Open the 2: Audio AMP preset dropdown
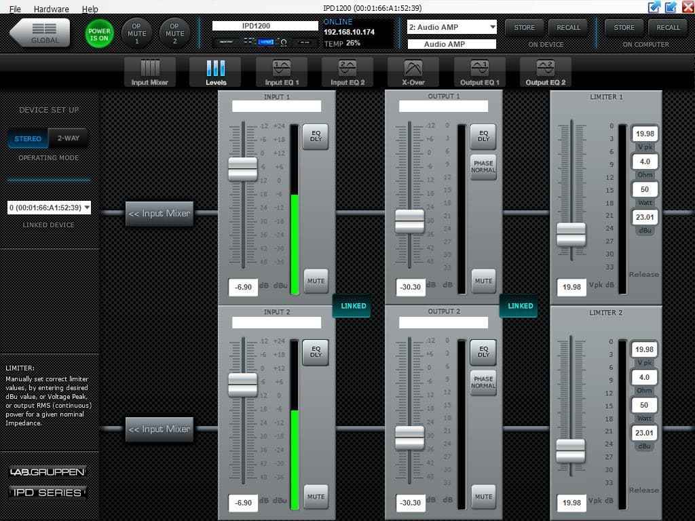 pyautogui.click(x=451, y=27)
